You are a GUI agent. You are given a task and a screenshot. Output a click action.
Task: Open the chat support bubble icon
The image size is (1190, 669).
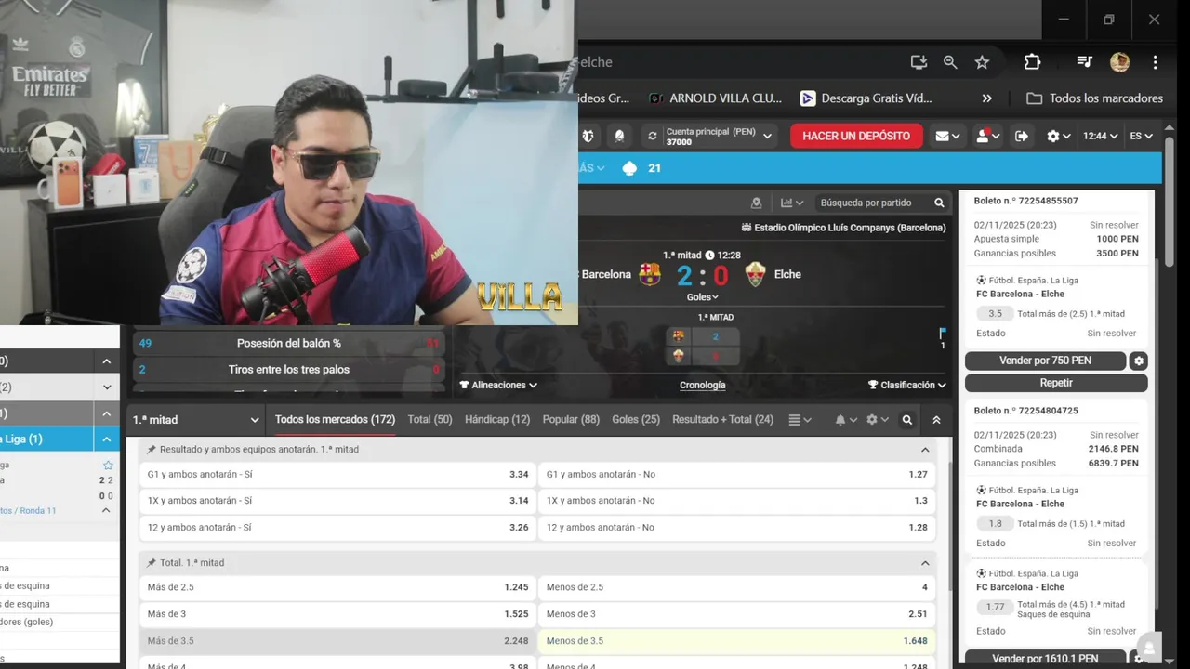pos(1150,649)
